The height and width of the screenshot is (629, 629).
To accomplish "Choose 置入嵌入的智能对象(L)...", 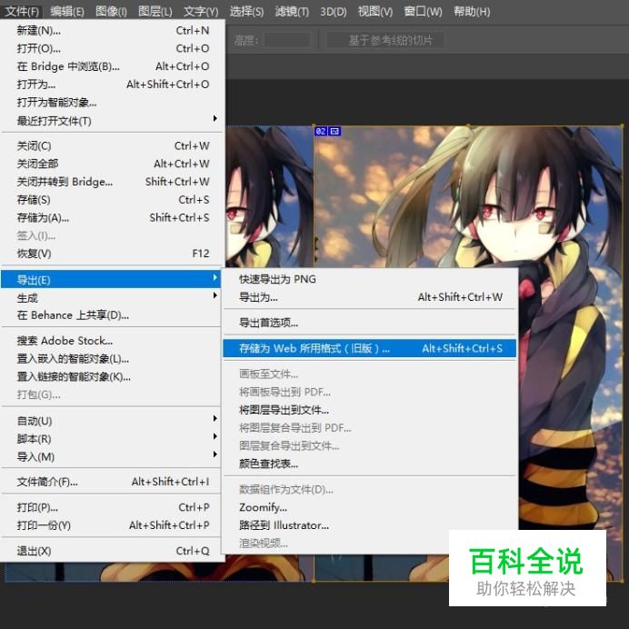I will pyautogui.click(x=113, y=359).
